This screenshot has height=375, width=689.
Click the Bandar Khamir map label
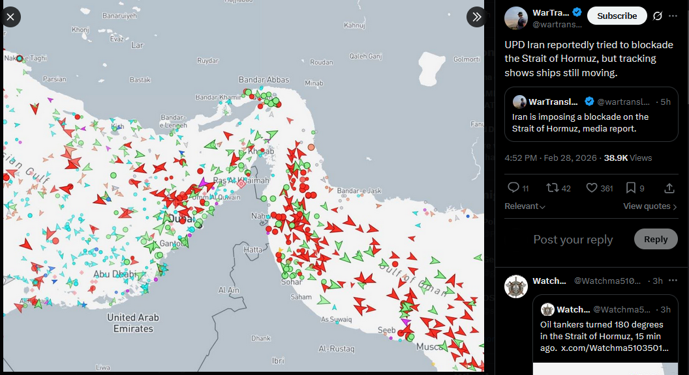218,98
